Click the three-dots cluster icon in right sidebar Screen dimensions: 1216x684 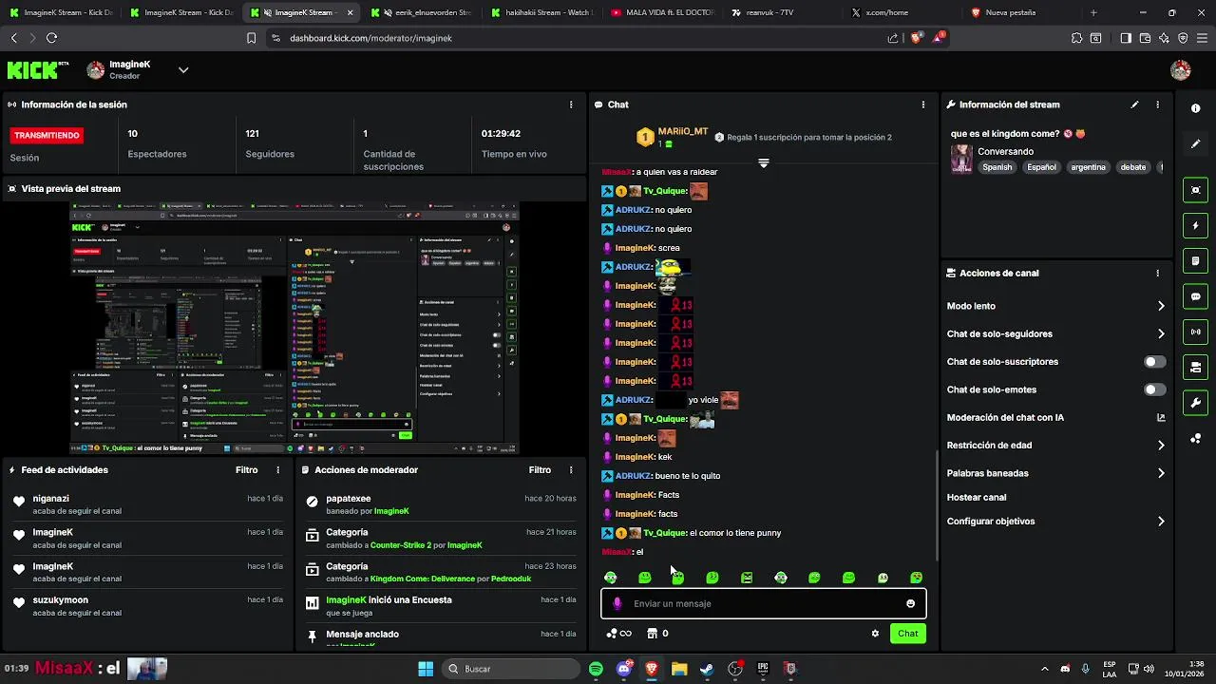tap(1196, 438)
